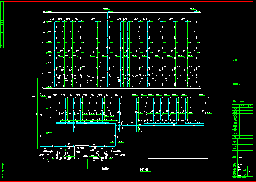Select the label at the tank's drain line end
Viewport: 256px width, 182px height.
click(106, 169)
